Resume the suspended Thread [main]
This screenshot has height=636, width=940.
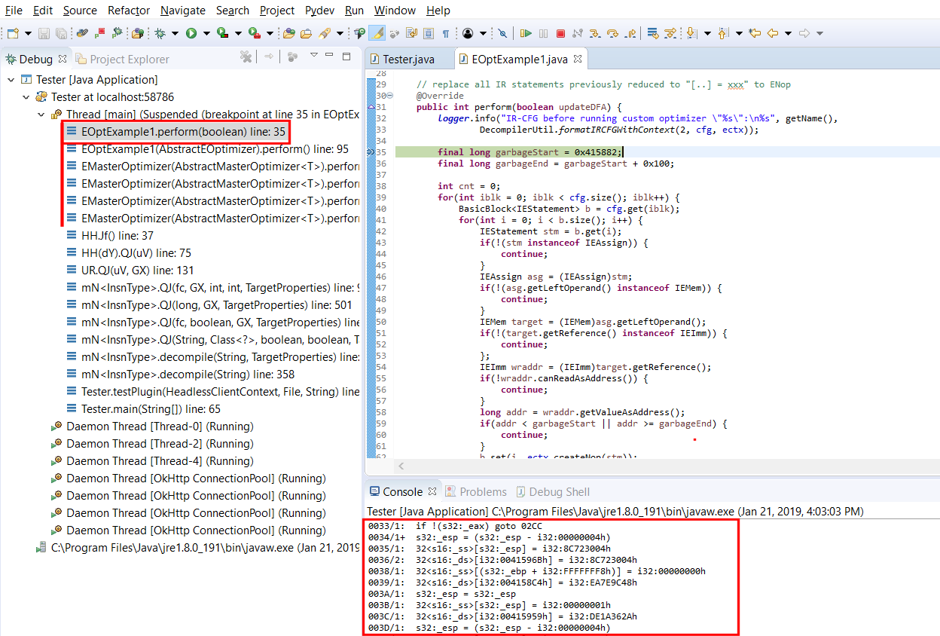click(x=526, y=33)
